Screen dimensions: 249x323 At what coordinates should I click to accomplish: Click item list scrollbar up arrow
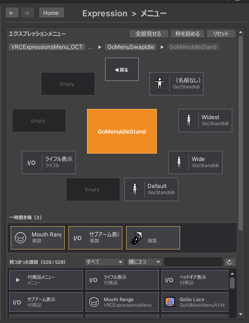click(232, 274)
